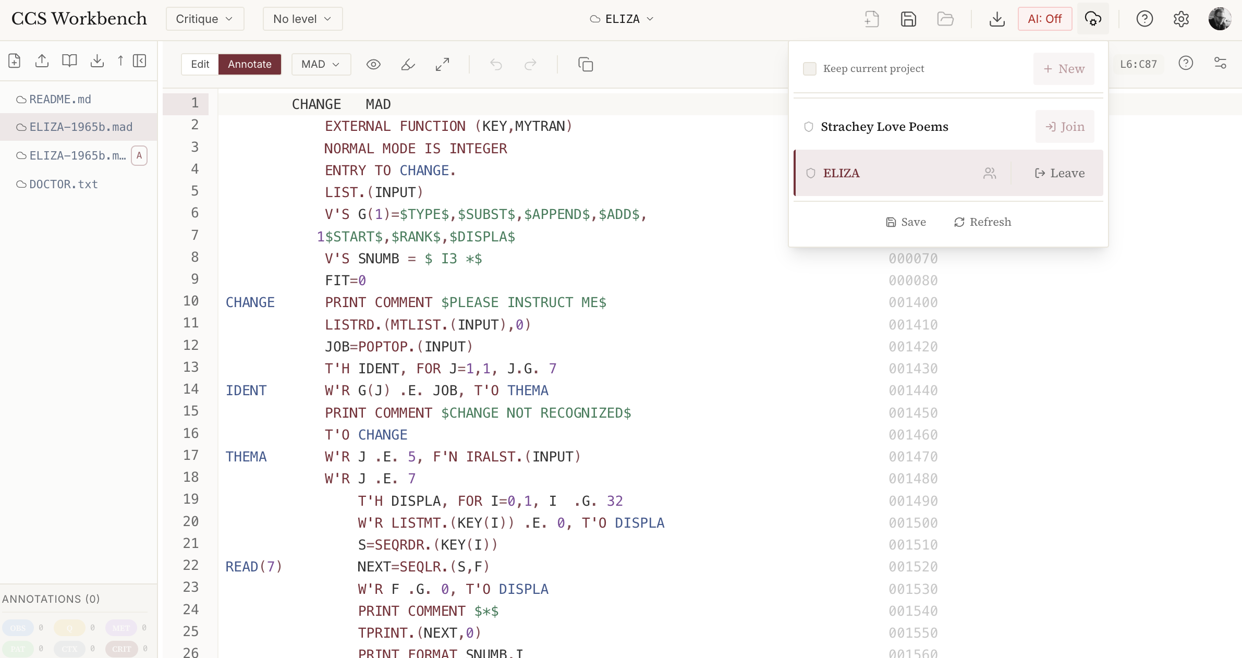Click the expand fullscreen arrows icon

click(442, 64)
